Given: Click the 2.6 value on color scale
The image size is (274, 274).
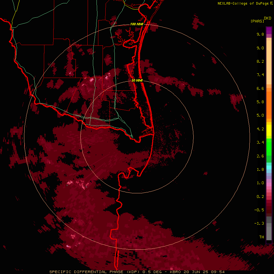Looking at the screenshot, I should (x=260, y=156).
